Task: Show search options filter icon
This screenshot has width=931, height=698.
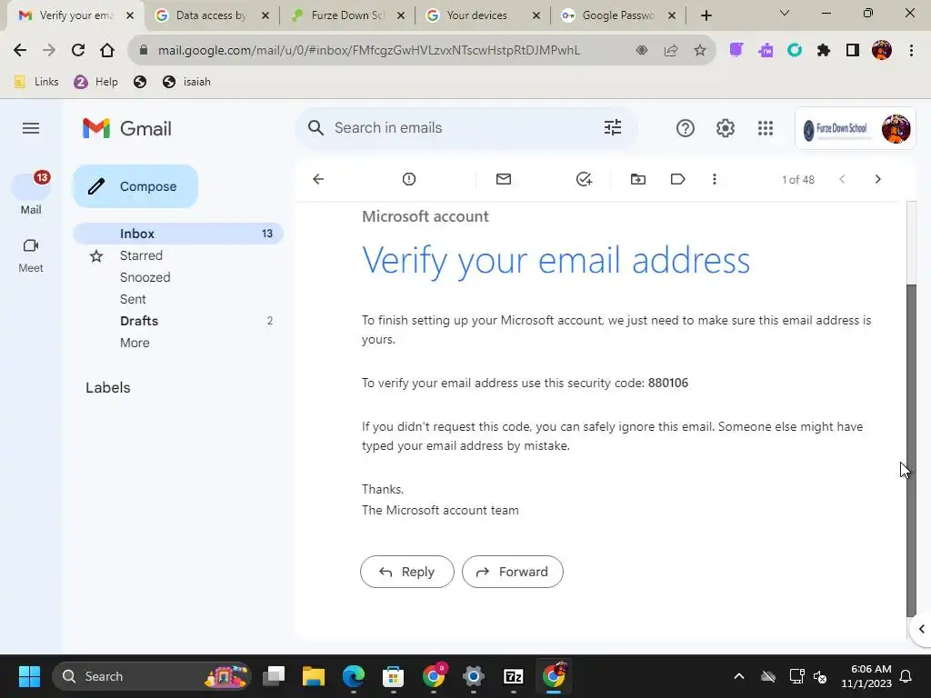Action: (613, 127)
